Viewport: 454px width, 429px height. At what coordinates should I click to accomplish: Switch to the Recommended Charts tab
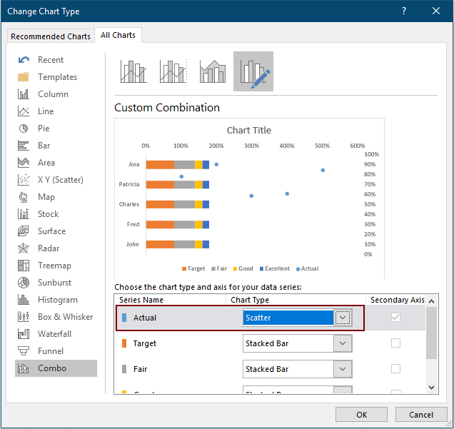[51, 36]
